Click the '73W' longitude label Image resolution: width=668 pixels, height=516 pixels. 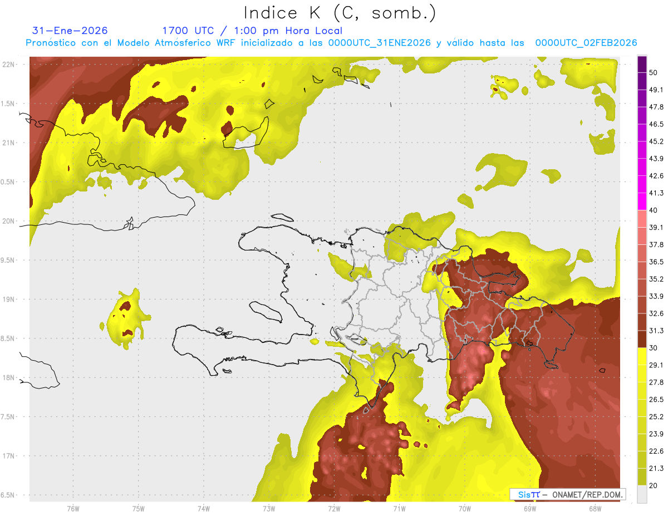(269, 508)
